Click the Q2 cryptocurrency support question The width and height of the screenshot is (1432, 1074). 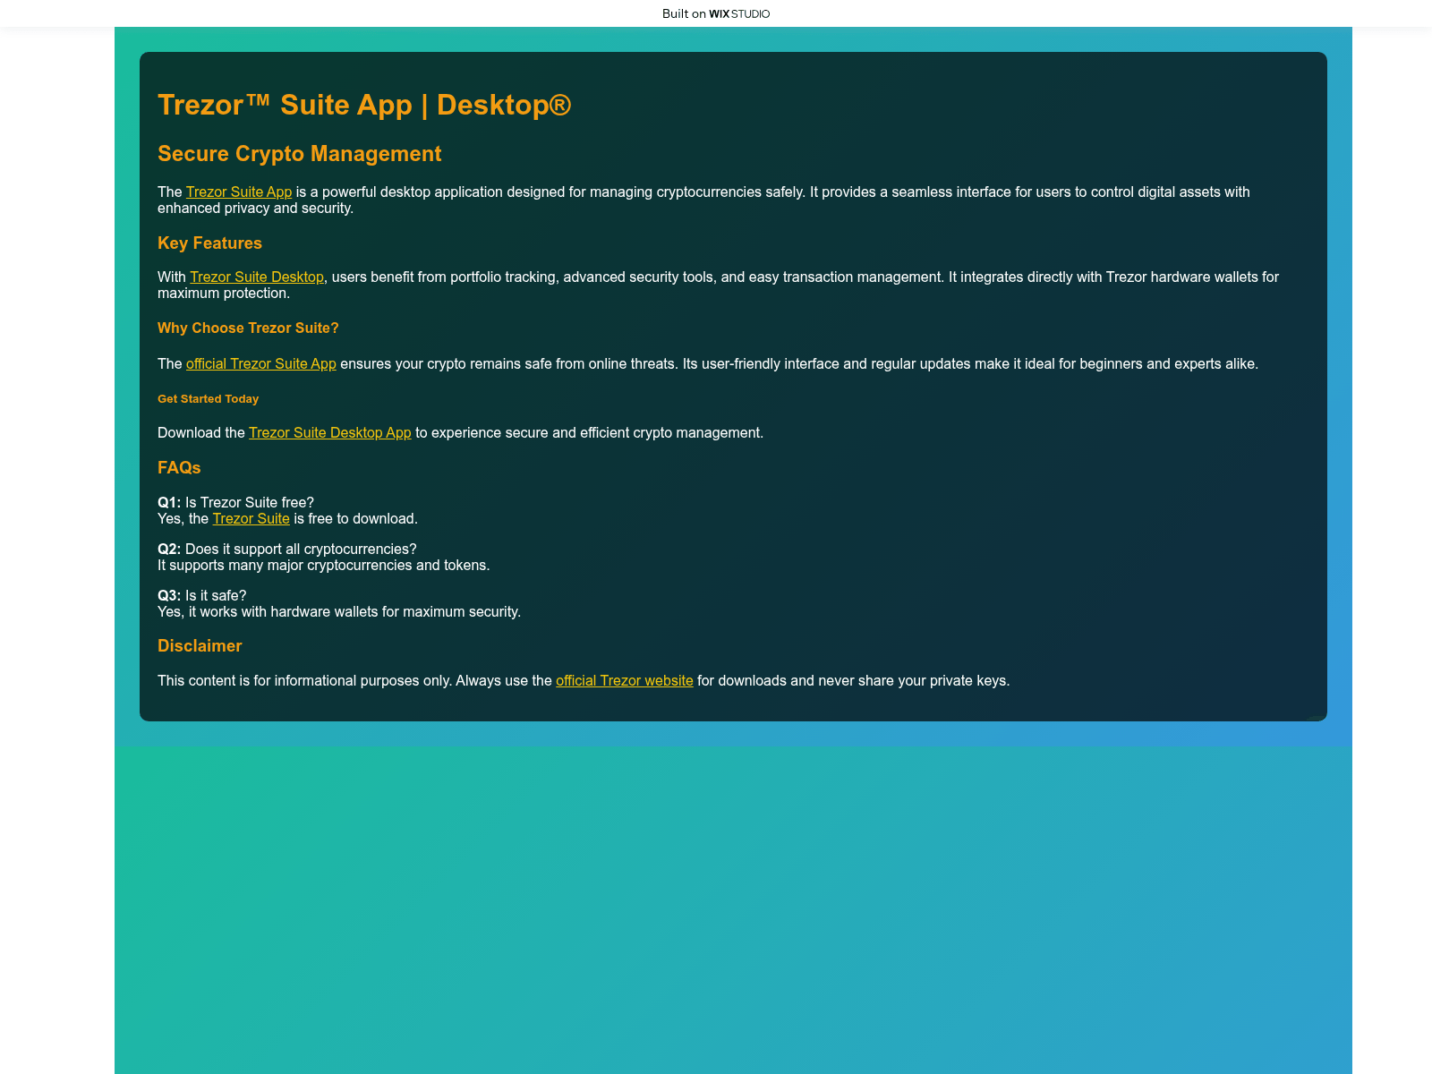point(286,549)
